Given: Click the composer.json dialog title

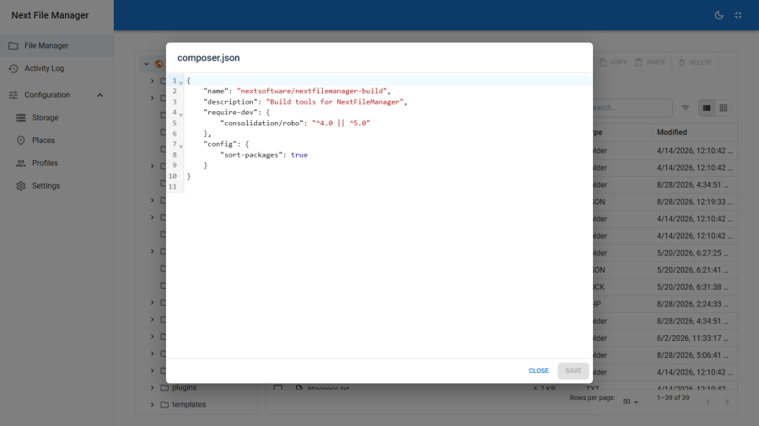Looking at the screenshot, I should [208, 58].
